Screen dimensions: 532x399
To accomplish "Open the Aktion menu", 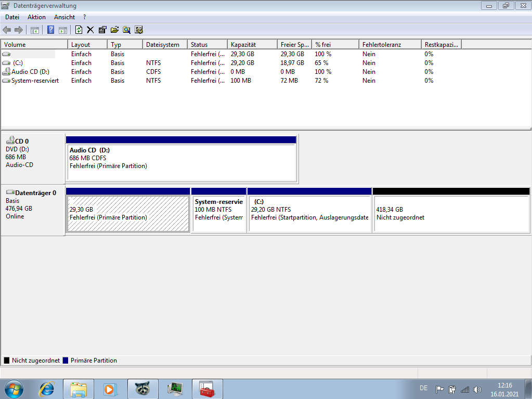I will (x=36, y=17).
